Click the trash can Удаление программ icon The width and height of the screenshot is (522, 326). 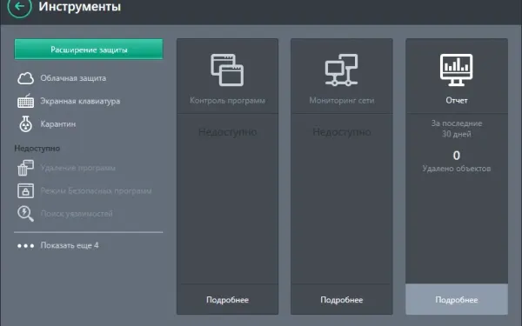pyautogui.click(x=25, y=168)
